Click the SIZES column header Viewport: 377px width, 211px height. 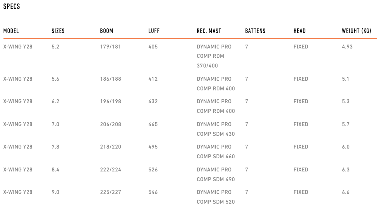58,31
